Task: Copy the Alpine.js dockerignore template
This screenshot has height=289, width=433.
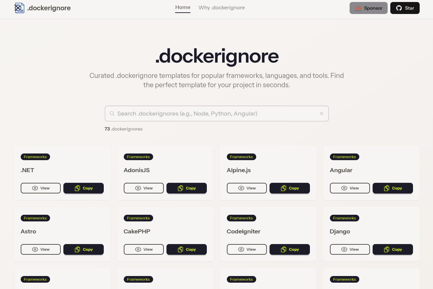Action: [x=290, y=188]
